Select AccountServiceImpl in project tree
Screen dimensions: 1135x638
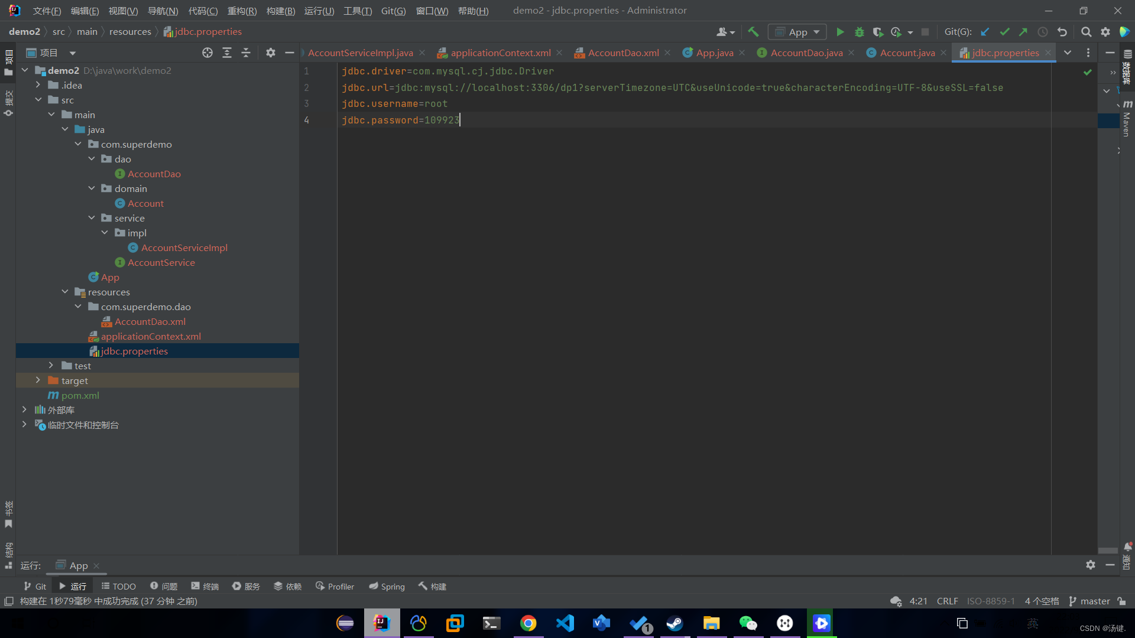click(x=184, y=248)
